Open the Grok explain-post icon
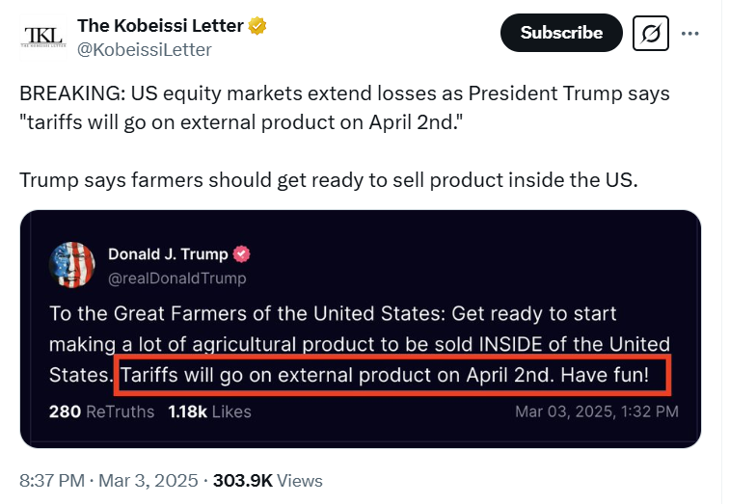The width and height of the screenshot is (729, 504). tap(651, 33)
